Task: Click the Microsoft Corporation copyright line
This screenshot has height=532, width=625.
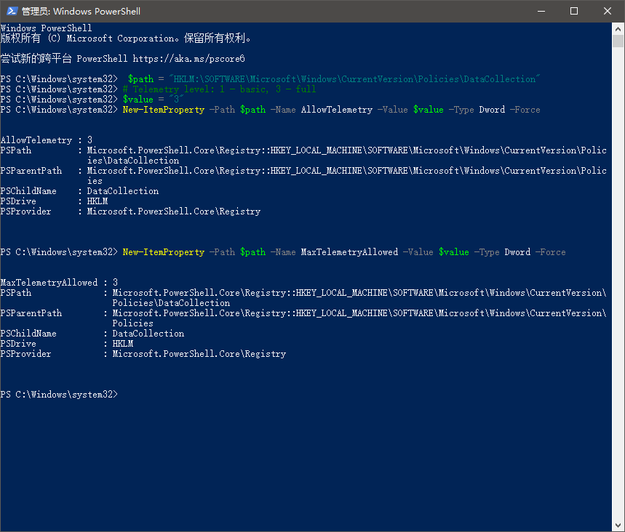Action: tap(126, 39)
